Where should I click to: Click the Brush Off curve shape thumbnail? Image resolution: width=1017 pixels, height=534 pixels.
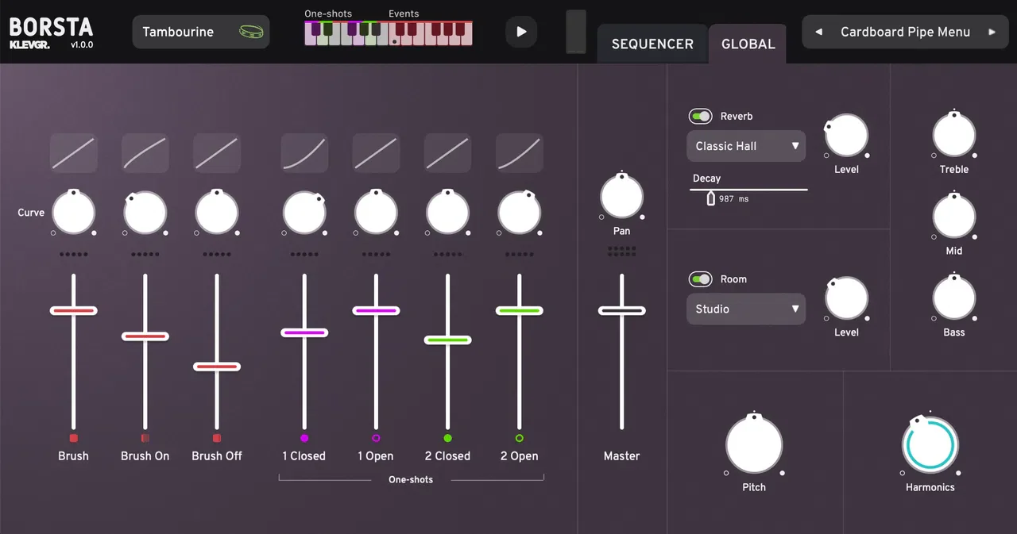(x=217, y=153)
